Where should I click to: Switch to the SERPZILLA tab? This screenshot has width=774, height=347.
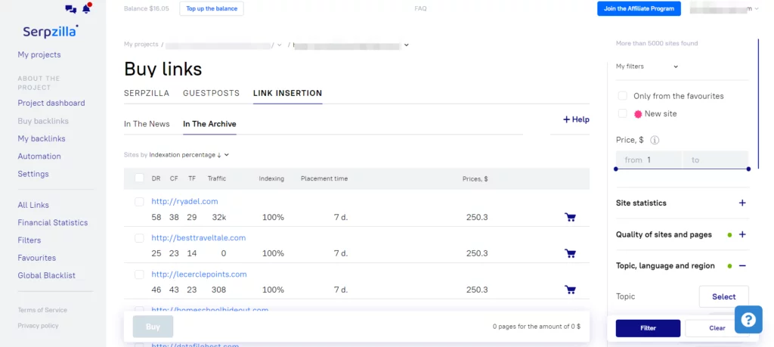click(147, 93)
